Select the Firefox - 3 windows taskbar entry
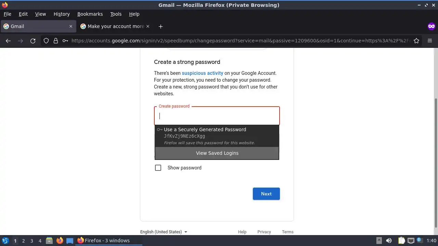This screenshot has width=438, height=246. click(109, 241)
